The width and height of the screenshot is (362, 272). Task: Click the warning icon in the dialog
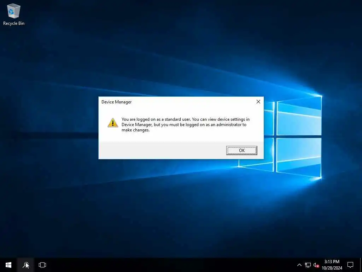pos(113,123)
